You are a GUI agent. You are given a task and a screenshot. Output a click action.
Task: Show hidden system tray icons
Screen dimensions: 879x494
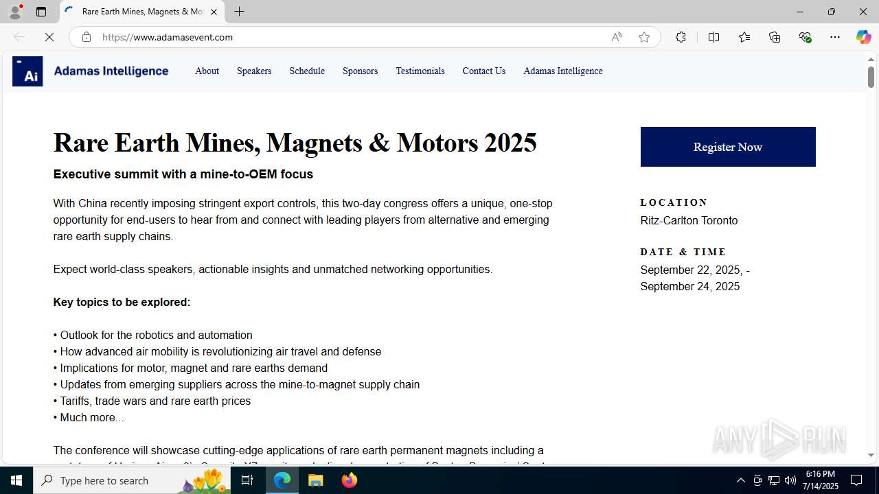(x=740, y=480)
